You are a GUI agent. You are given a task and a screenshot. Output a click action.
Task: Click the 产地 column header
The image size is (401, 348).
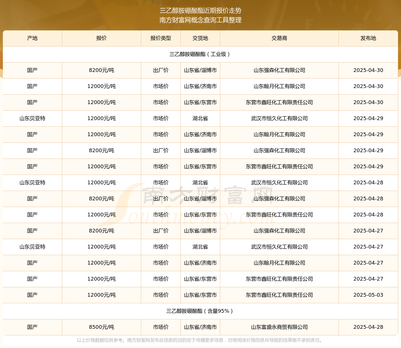pos(32,38)
